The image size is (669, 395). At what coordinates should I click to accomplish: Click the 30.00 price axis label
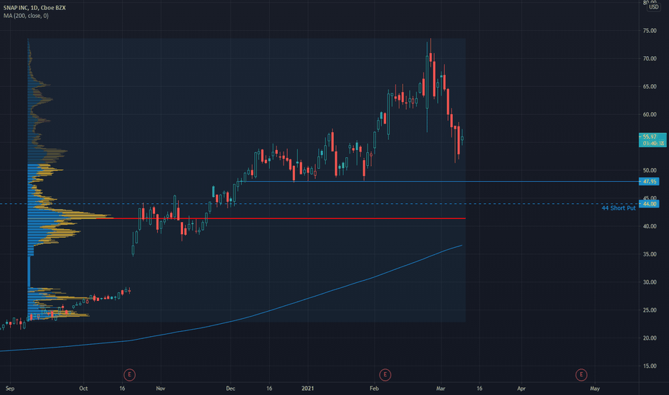(650, 282)
